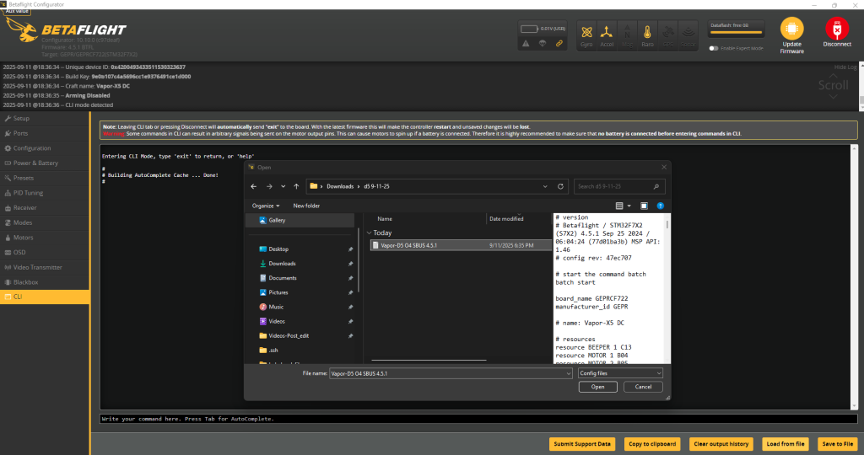Expand the address bar path dropdown

(545, 186)
